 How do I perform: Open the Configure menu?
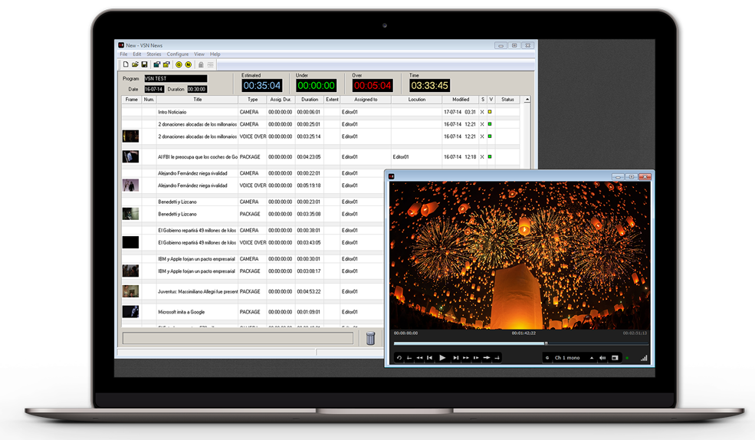(178, 54)
